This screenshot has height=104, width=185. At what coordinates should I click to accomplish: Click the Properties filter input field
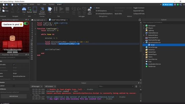(x=14, y=57)
